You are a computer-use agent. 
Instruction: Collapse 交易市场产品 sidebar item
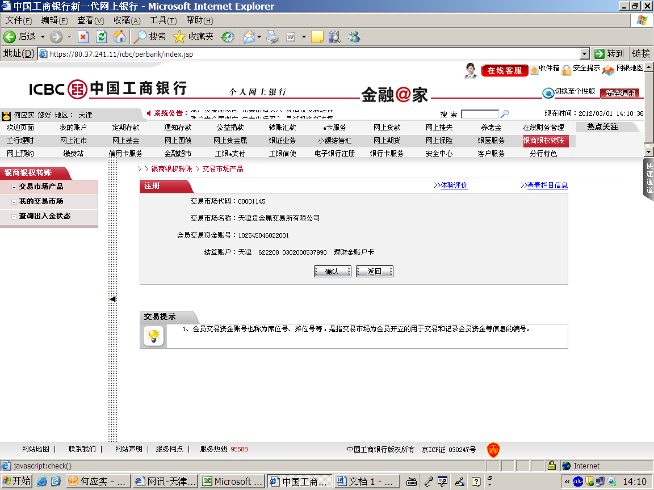click(x=14, y=187)
